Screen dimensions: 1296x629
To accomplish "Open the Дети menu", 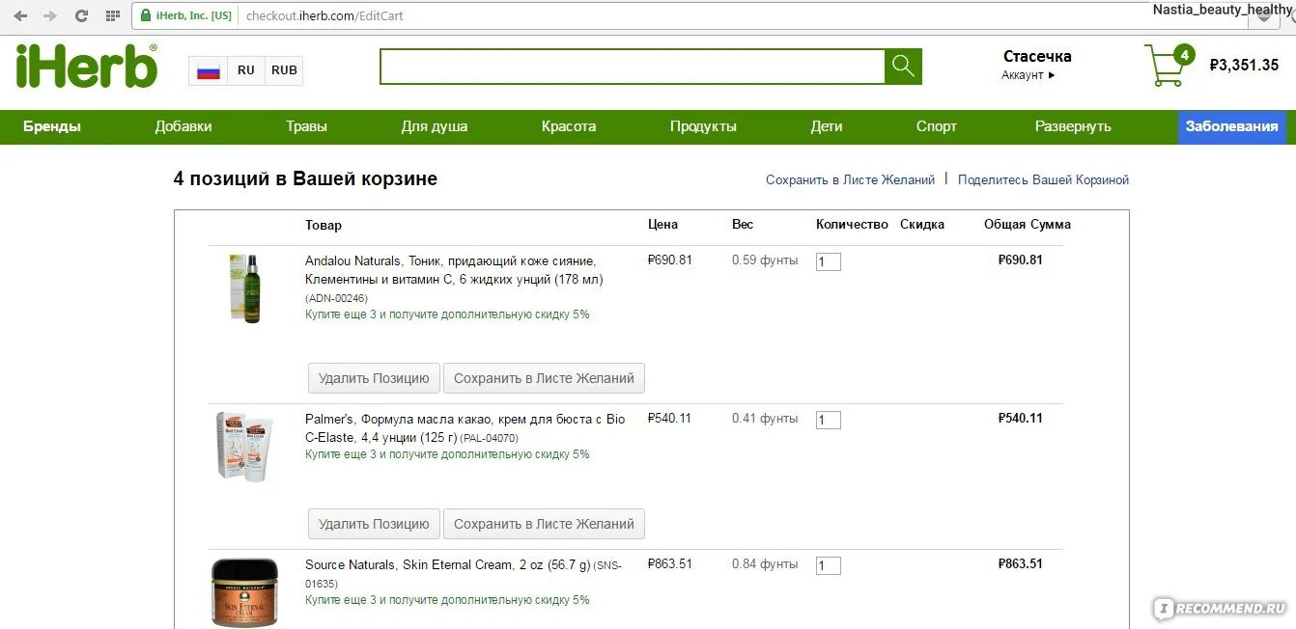I will (827, 126).
